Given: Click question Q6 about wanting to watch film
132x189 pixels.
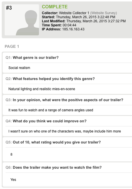Looking at the screenshot, I should coord(53,168).
